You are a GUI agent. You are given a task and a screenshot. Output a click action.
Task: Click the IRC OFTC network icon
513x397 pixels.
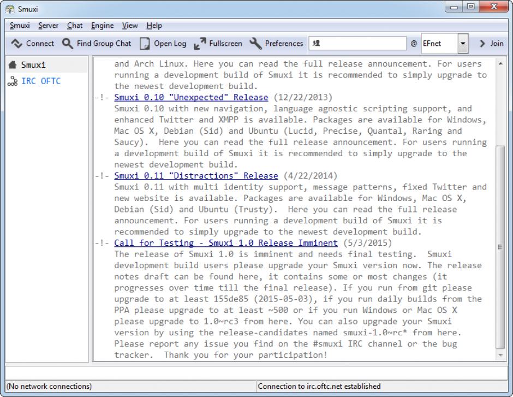[13, 81]
